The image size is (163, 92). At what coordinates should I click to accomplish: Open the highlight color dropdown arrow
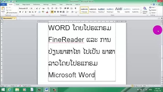[x=45, y=12]
